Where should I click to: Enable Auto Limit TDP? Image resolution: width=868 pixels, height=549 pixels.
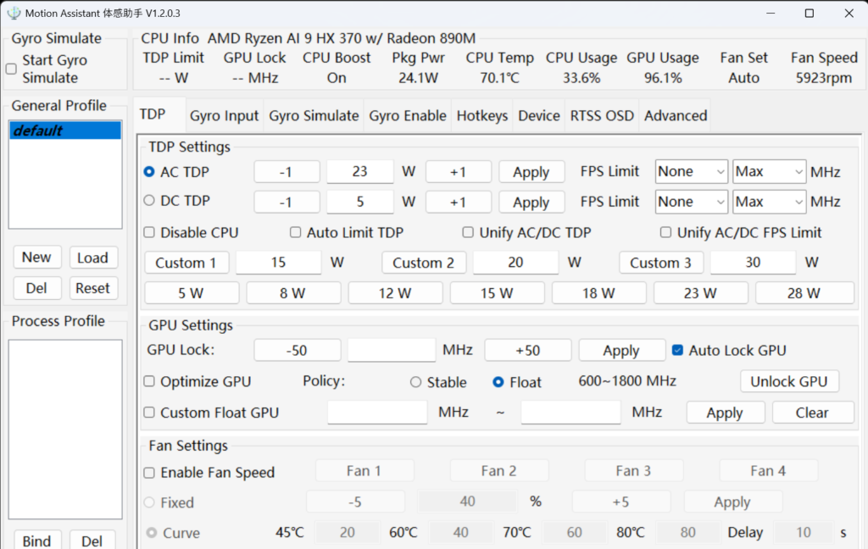(x=296, y=232)
